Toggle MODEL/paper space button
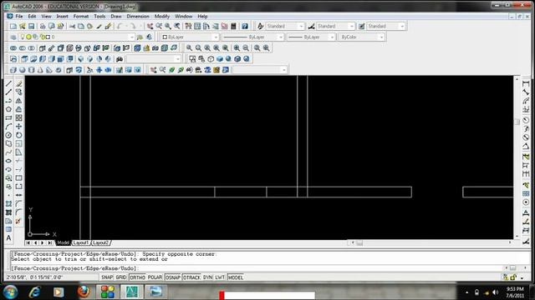Screen dimensions: 535x300 [236, 277]
